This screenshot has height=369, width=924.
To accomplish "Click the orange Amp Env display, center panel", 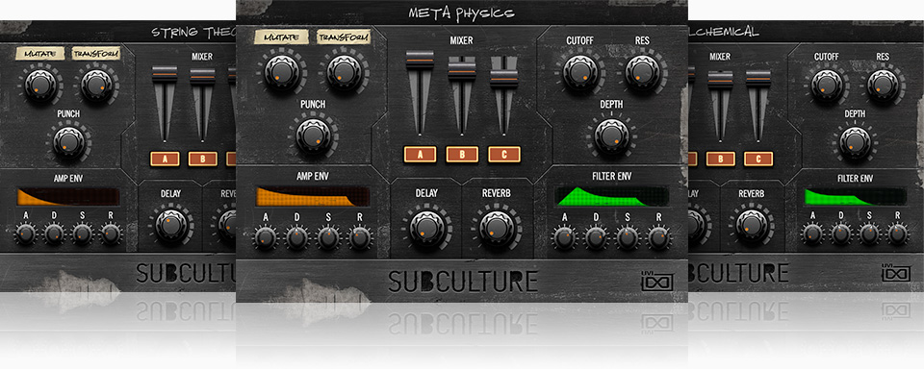I will pyautogui.click(x=313, y=197).
